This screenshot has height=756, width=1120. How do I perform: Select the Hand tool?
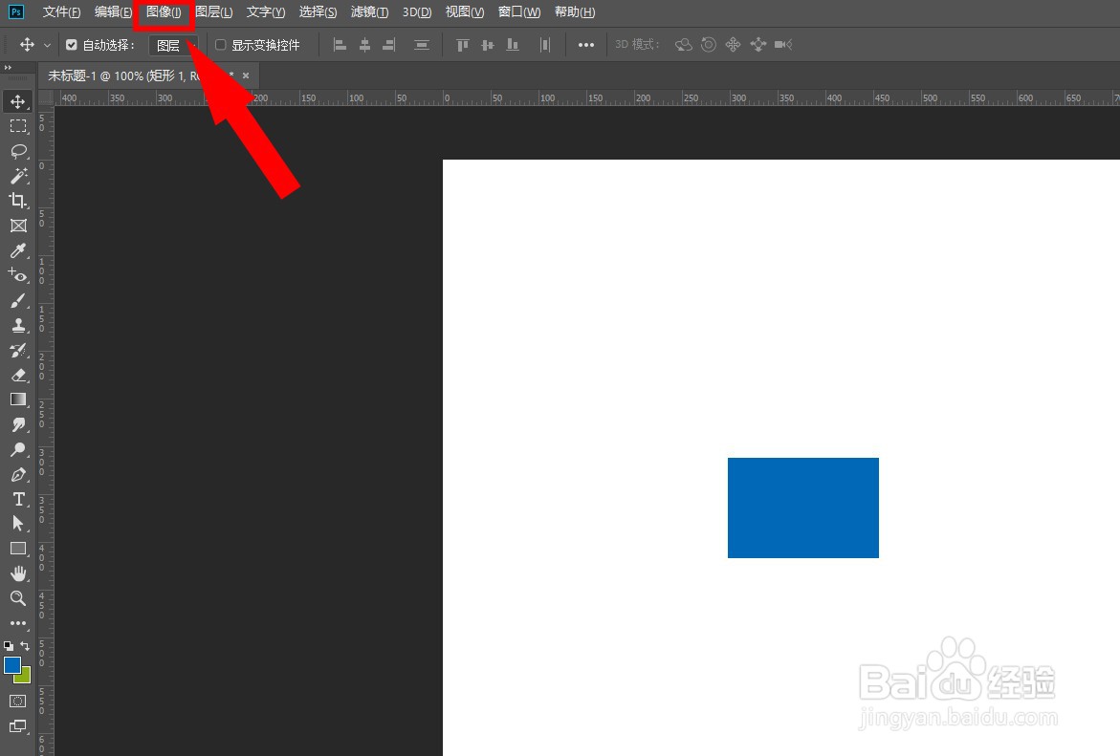(18, 573)
